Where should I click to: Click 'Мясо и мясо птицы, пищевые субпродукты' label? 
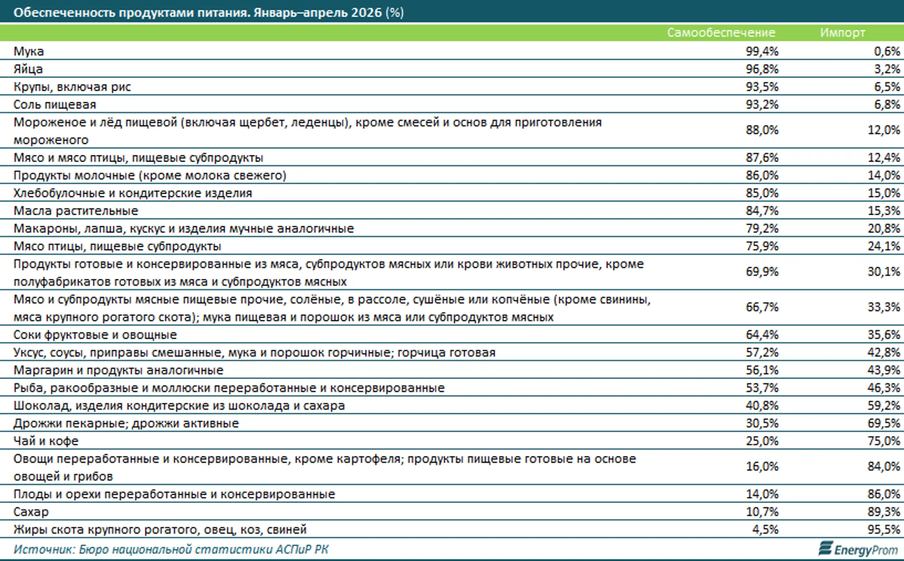[x=138, y=157]
